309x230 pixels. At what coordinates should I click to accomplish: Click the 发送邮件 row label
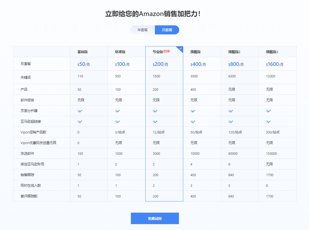click(x=28, y=153)
